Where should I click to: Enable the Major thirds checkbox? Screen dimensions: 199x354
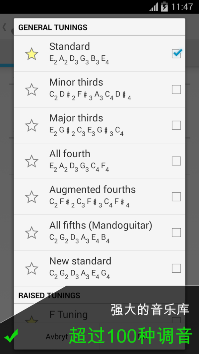coord(176,125)
